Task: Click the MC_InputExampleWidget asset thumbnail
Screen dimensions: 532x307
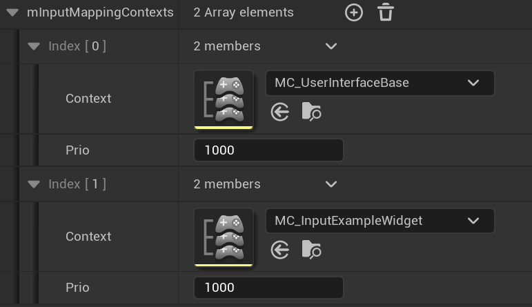Action: pos(224,237)
